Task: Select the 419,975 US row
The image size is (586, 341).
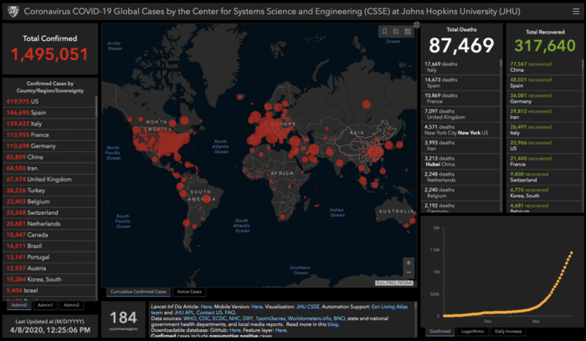Action: 49,101
